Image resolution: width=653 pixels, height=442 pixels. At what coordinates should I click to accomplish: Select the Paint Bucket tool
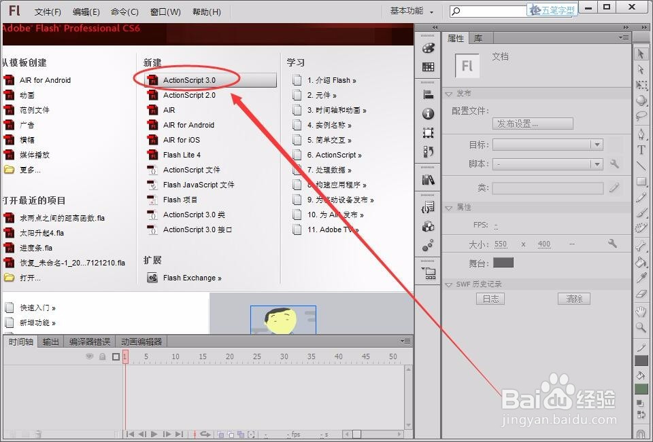[641, 262]
